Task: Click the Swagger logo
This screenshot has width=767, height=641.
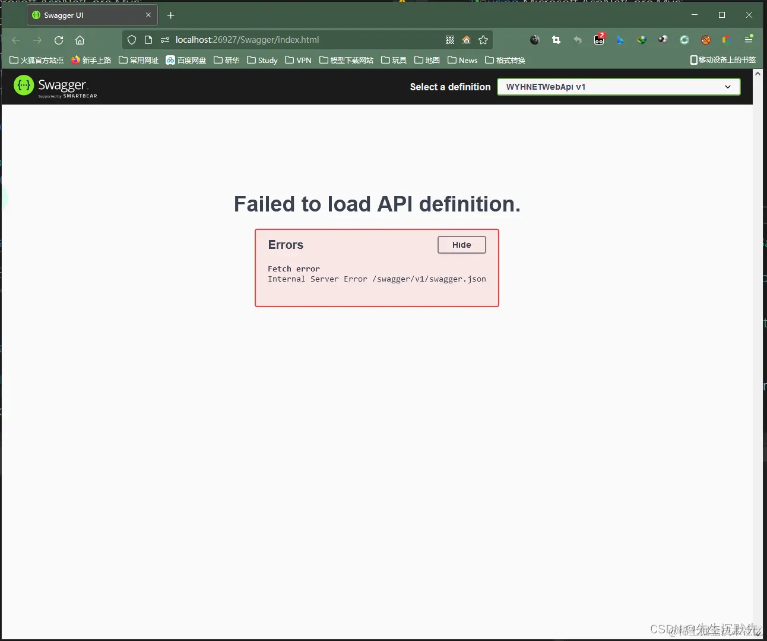Action: (55, 87)
